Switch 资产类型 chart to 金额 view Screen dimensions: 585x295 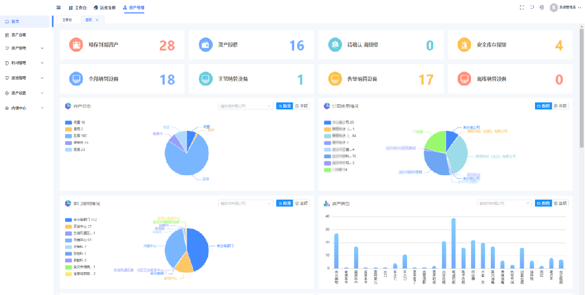560,203
